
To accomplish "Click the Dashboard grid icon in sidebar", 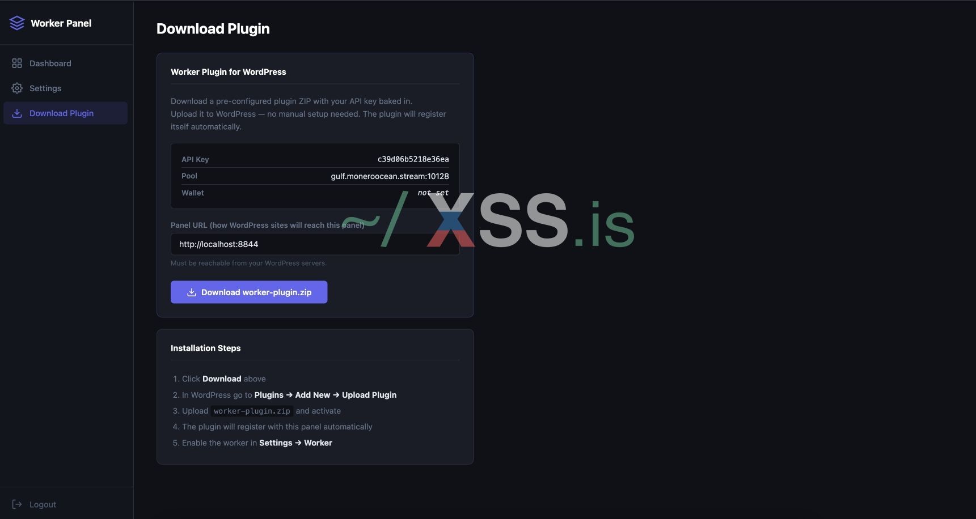I will click(x=17, y=63).
